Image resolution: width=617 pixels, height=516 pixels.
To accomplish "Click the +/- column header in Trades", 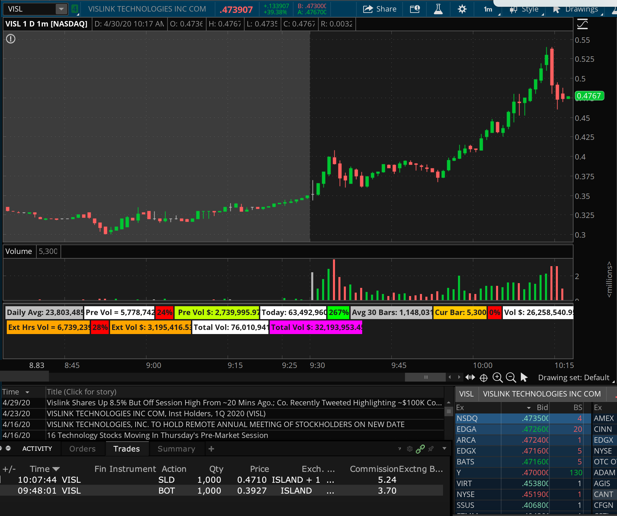I will pyautogui.click(x=9, y=469).
